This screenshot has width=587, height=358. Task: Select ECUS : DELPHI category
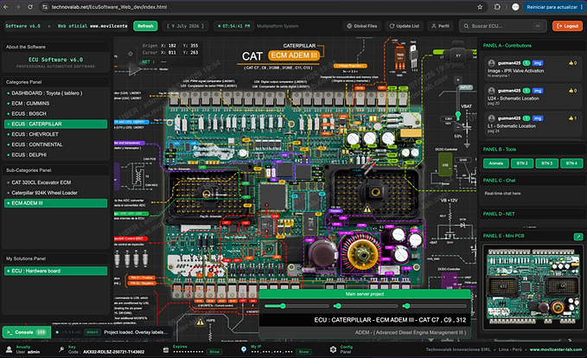56,155
